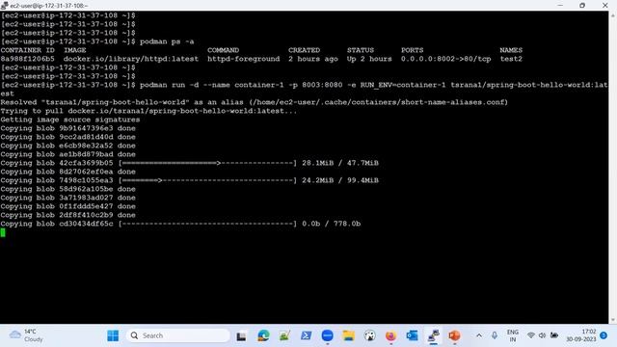Open the Windows Start menu

click(113, 335)
